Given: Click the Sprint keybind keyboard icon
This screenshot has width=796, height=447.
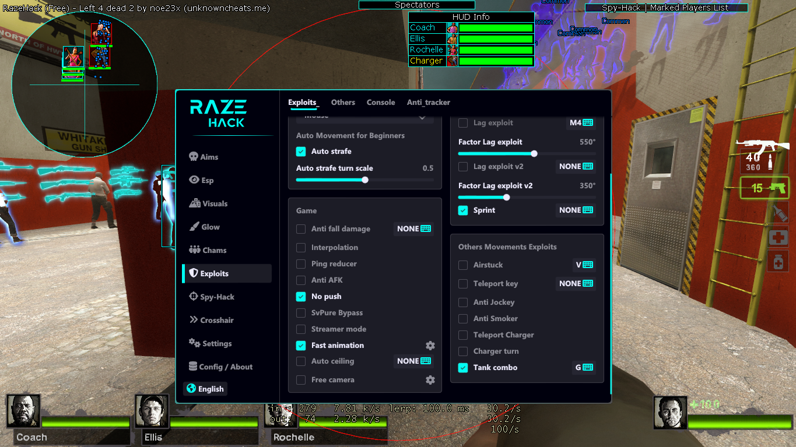Looking at the screenshot, I should coord(588,210).
